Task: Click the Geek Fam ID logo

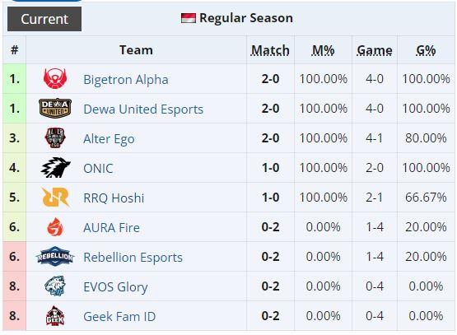Action: [55, 316]
